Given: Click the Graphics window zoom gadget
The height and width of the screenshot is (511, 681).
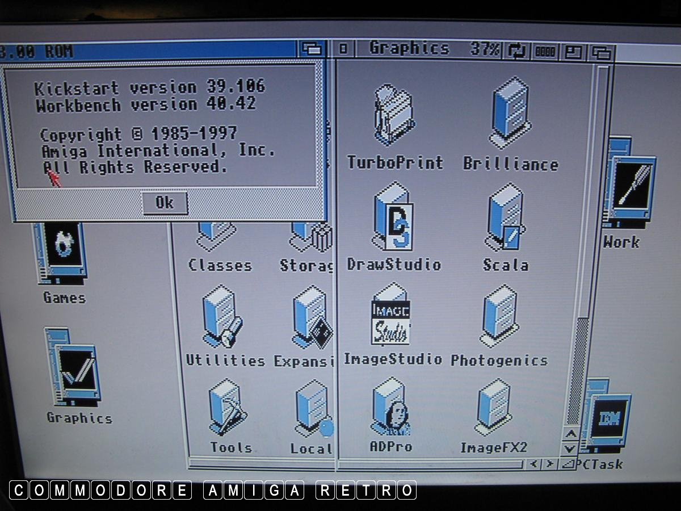Looking at the screenshot, I should [574, 52].
